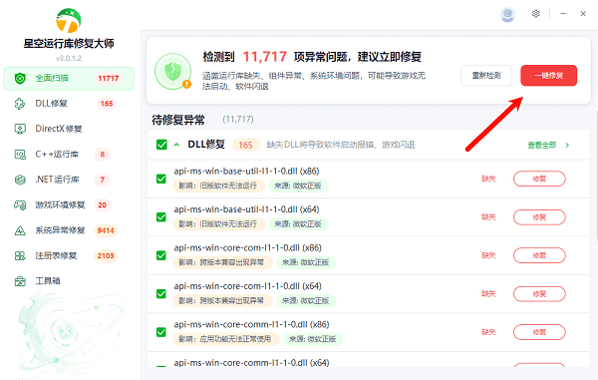The height and width of the screenshot is (380, 598).
Task: Click the C++运行库 sidebar icon
Action: tap(20, 155)
